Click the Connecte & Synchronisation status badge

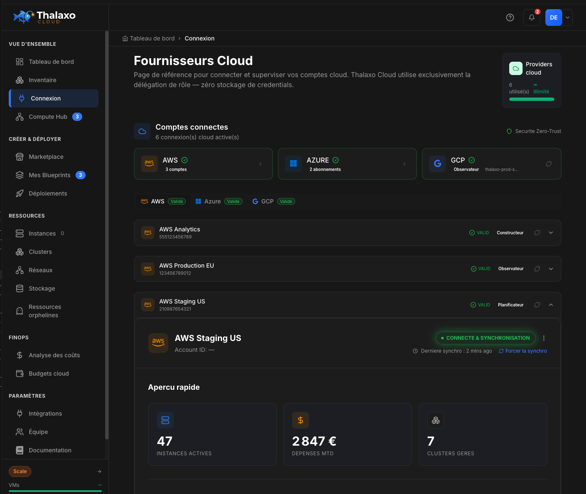[485, 338]
